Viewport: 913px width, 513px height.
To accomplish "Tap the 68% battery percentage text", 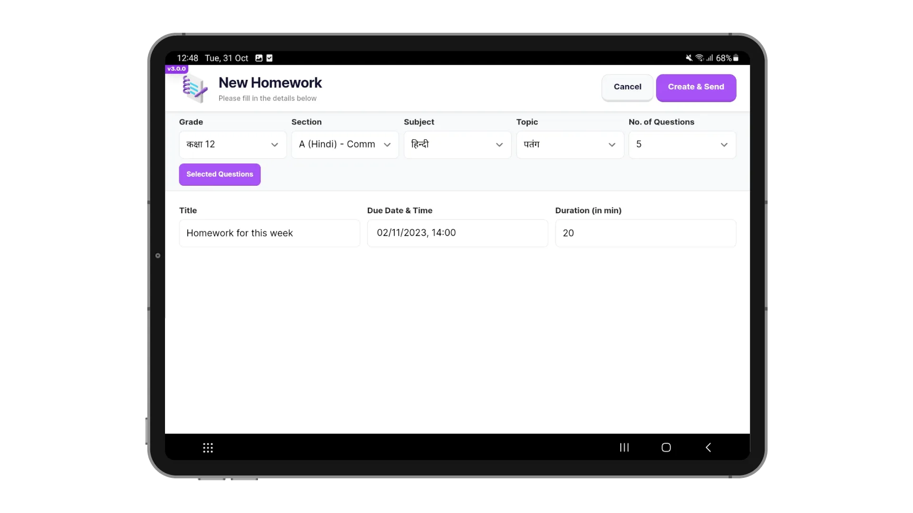I will point(723,58).
